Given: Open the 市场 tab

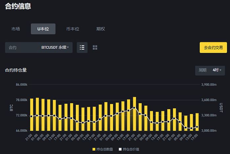Looking at the screenshot, I should point(16,29).
